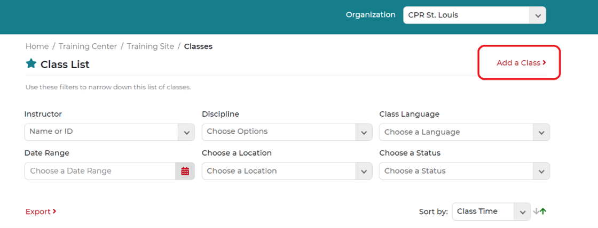The width and height of the screenshot is (598, 228).
Task: Navigate to Training Center breadcrumb
Action: (88, 46)
